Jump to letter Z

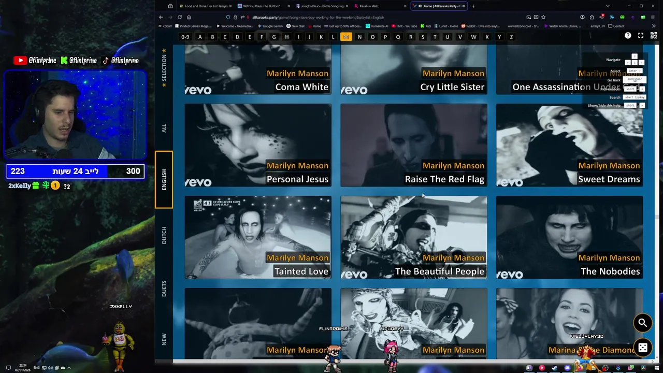pos(511,37)
